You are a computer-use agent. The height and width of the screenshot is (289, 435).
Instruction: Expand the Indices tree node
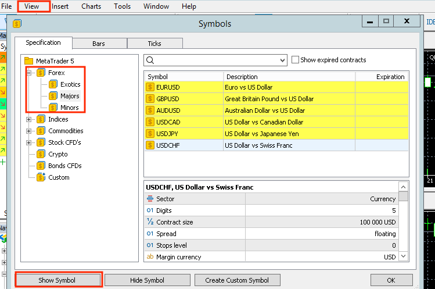[x=29, y=119]
